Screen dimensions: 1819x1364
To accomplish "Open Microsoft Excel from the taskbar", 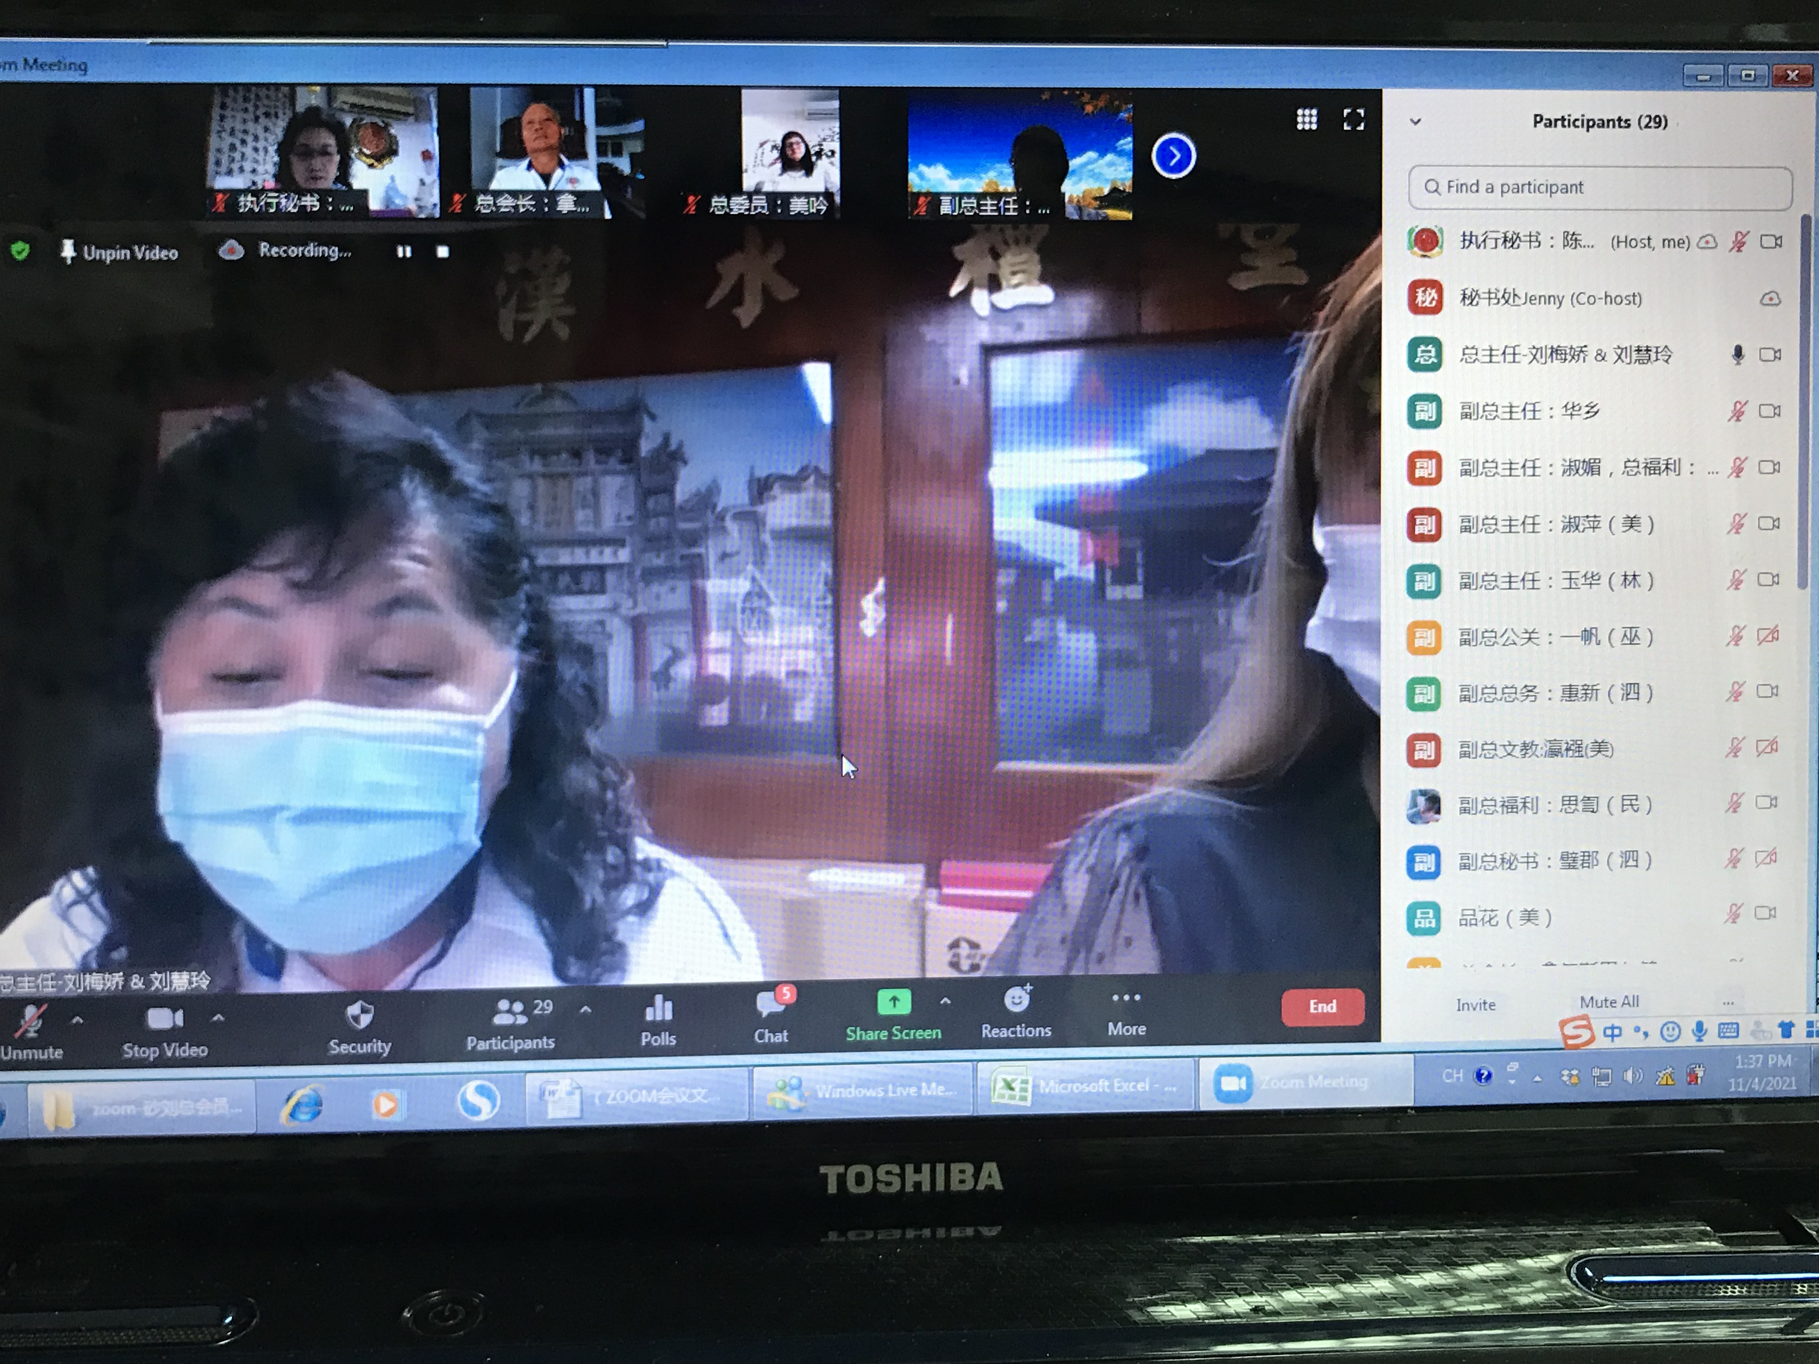I will pyautogui.click(x=1085, y=1087).
